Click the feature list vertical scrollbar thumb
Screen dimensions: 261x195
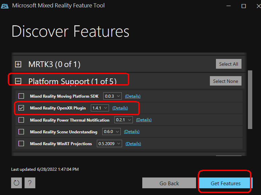pyautogui.click(x=250, y=100)
